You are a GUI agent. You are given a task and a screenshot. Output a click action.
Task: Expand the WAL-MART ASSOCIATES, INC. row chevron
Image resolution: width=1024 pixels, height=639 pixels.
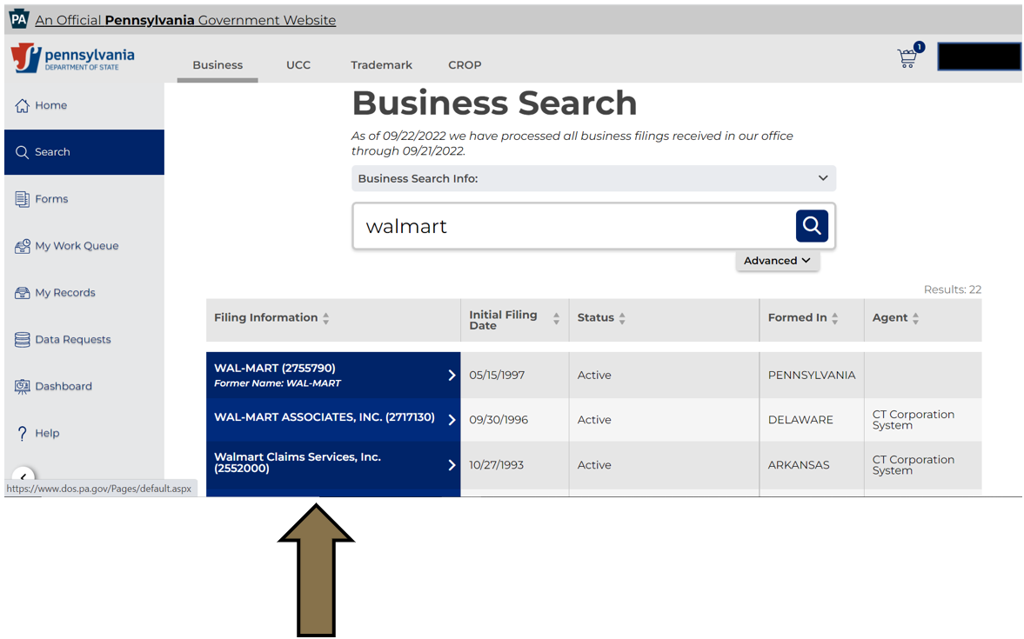coord(451,419)
